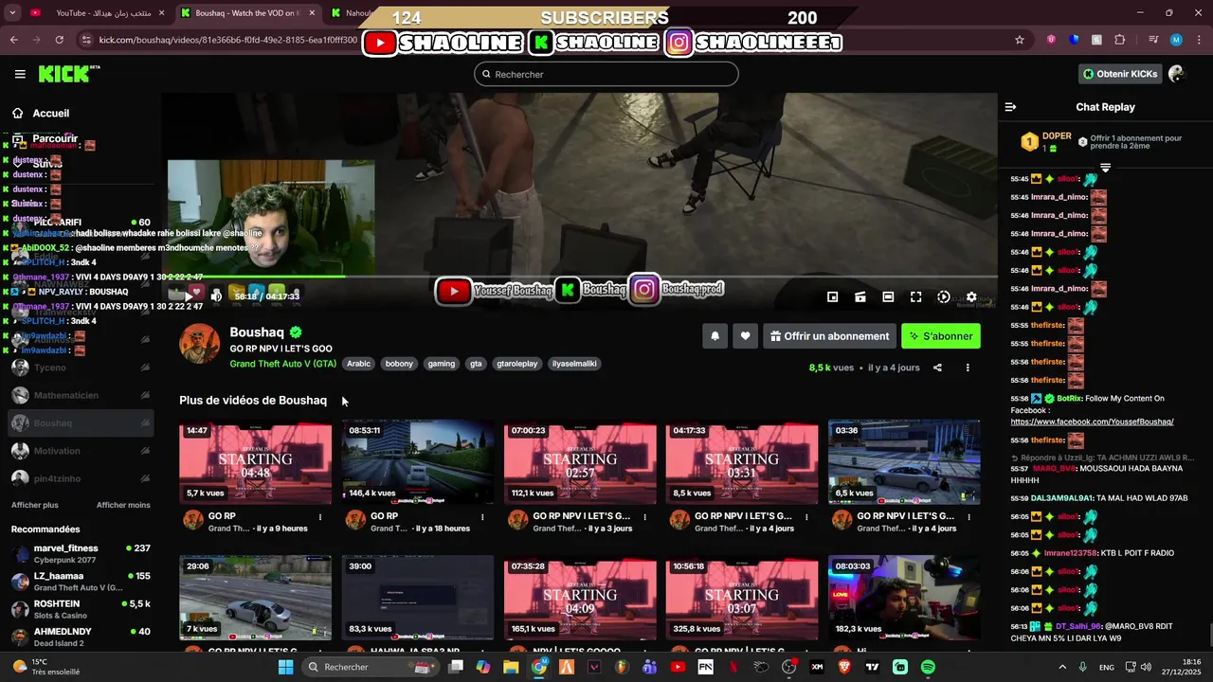The height and width of the screenshot is (682, 1213).
Task: Open the 14:47 video thumbnail
Action: (x=256, y=462)
